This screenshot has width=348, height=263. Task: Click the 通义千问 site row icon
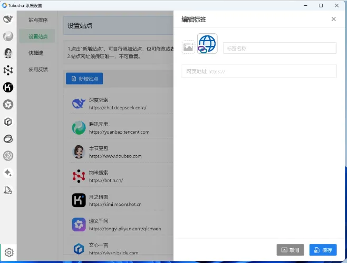click(79, 224)
